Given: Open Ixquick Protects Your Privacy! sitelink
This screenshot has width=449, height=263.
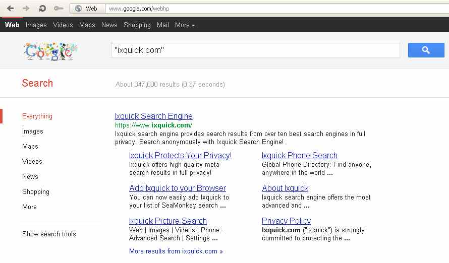Looking at the screenshot, I should coord(181,155).
